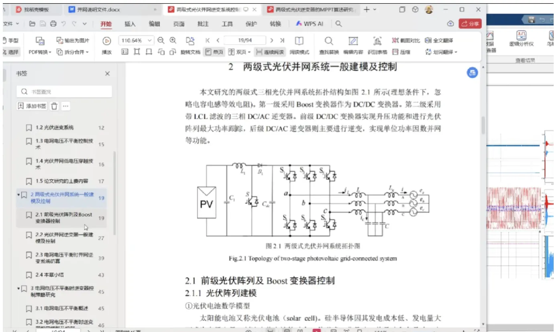This screenshot has width=554, height=332.
Task: Collapse bookmark chapter 2 两级式光伏并网系统
Action: click(18, 195)
